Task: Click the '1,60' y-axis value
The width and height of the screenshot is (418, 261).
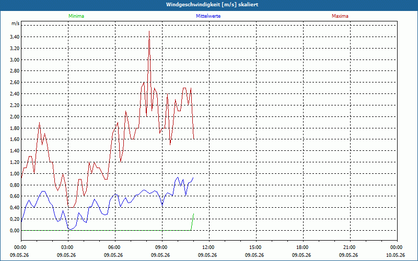Action: pyautogui.click(x=15, y=139)
